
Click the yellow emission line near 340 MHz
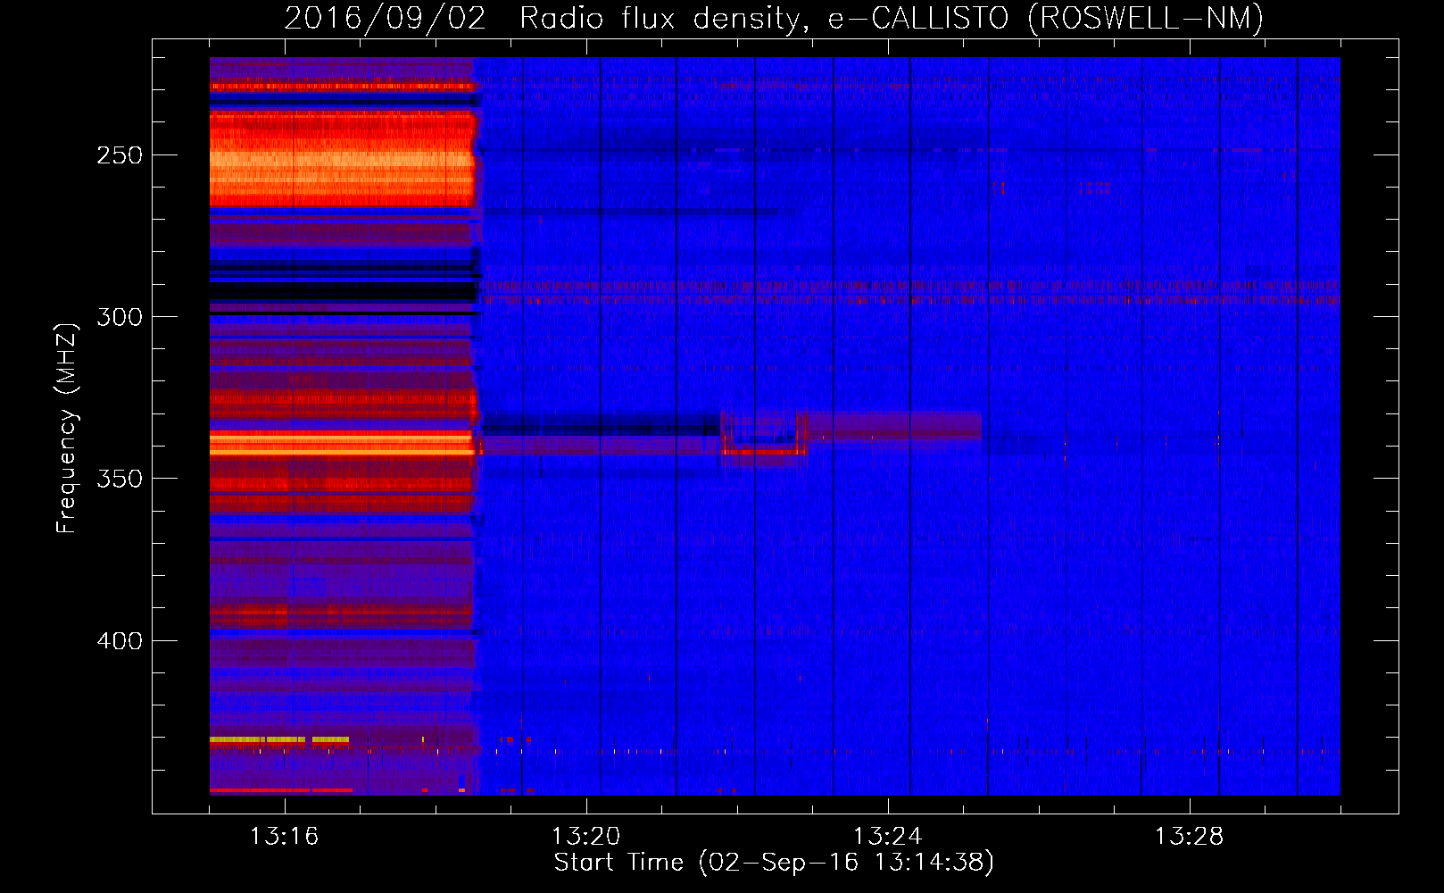point(342,452)
